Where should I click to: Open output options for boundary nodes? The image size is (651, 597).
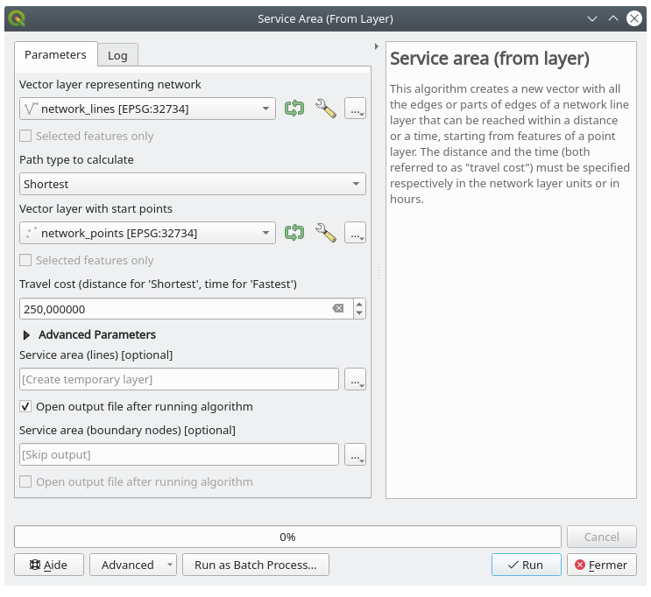pyautogui.click(x=355, y=455)
